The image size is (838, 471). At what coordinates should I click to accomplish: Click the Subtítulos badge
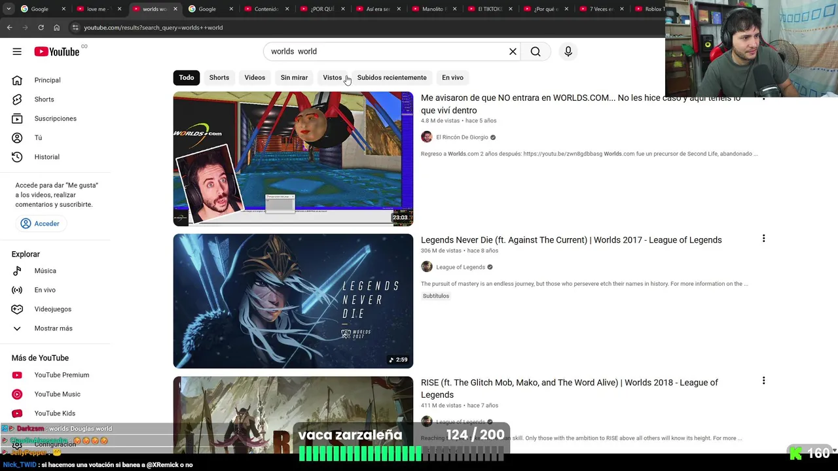436,296
